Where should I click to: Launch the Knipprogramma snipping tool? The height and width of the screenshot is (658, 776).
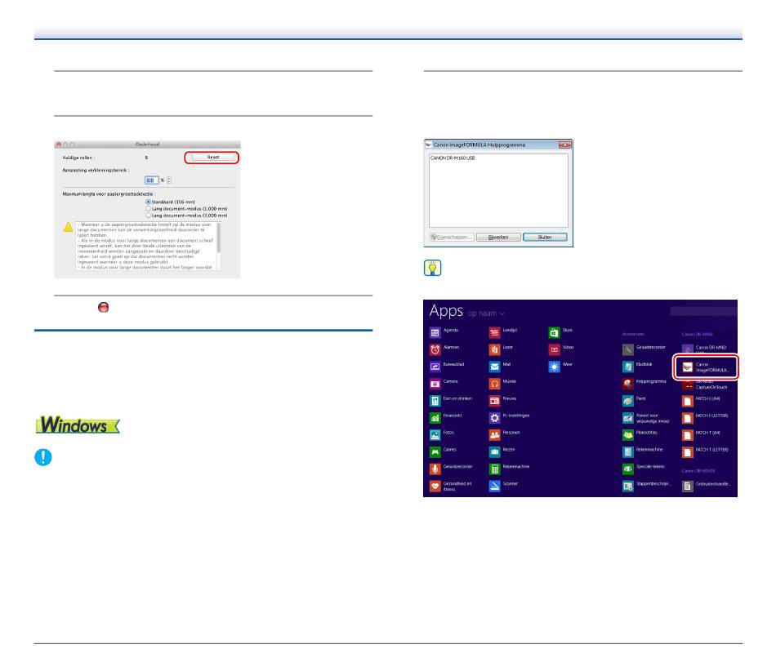tap(644, 384)
